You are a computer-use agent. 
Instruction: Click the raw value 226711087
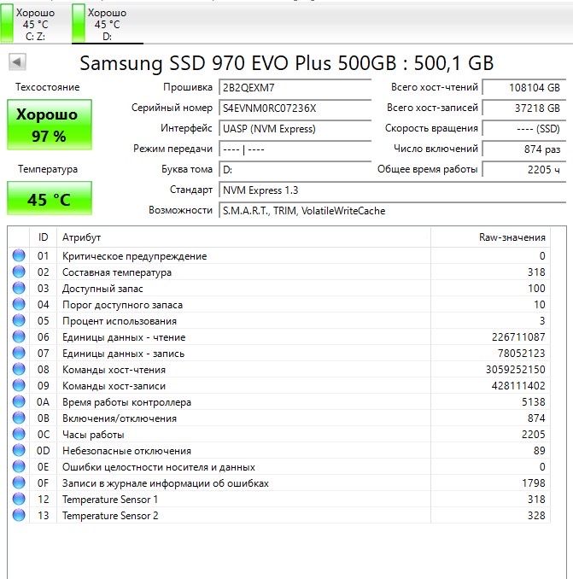(x=518, y=337)
